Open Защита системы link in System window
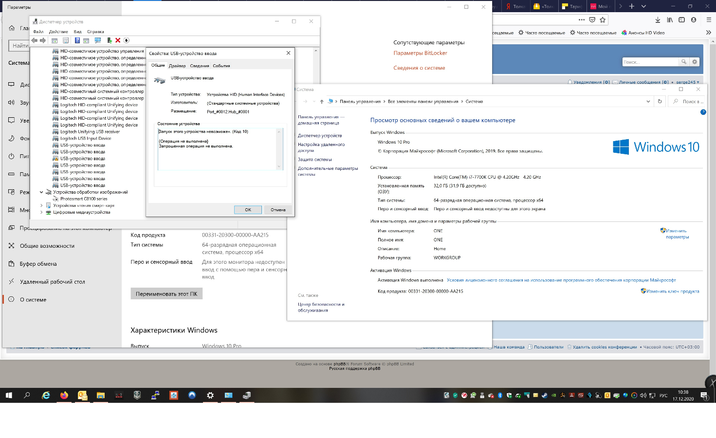 [315, 160]
